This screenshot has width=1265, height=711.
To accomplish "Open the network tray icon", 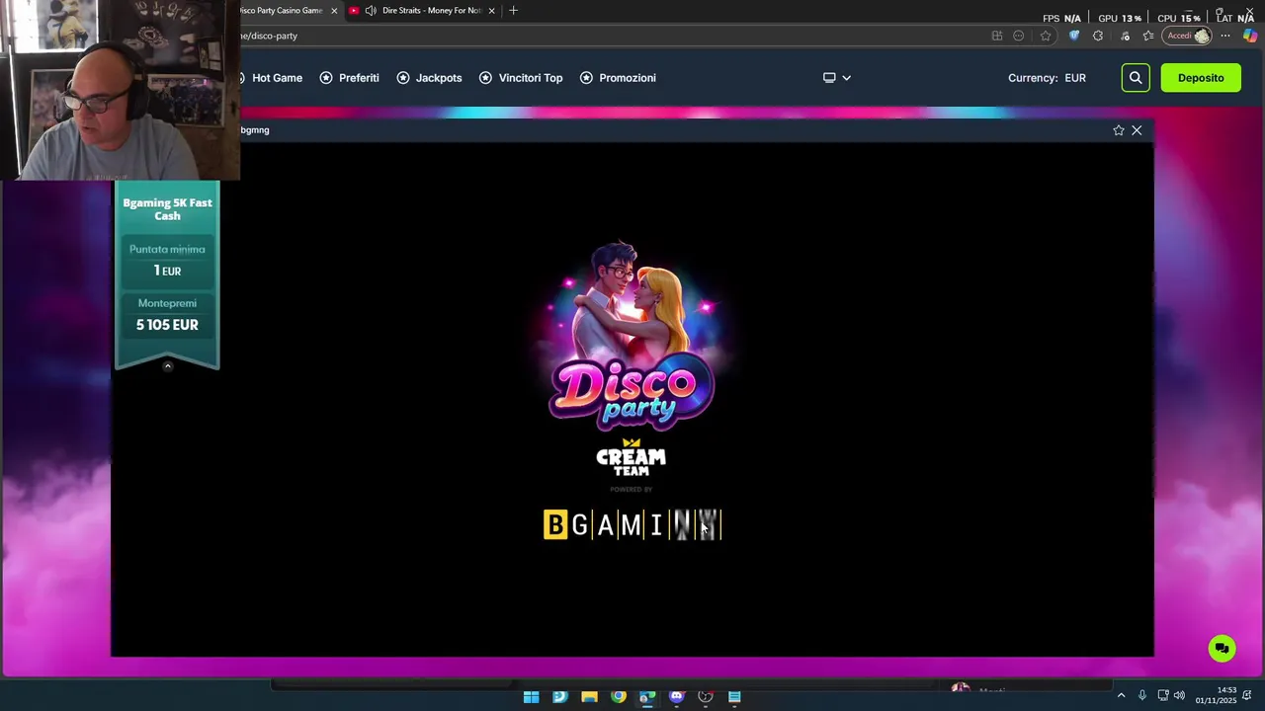I will point(1162,696).
